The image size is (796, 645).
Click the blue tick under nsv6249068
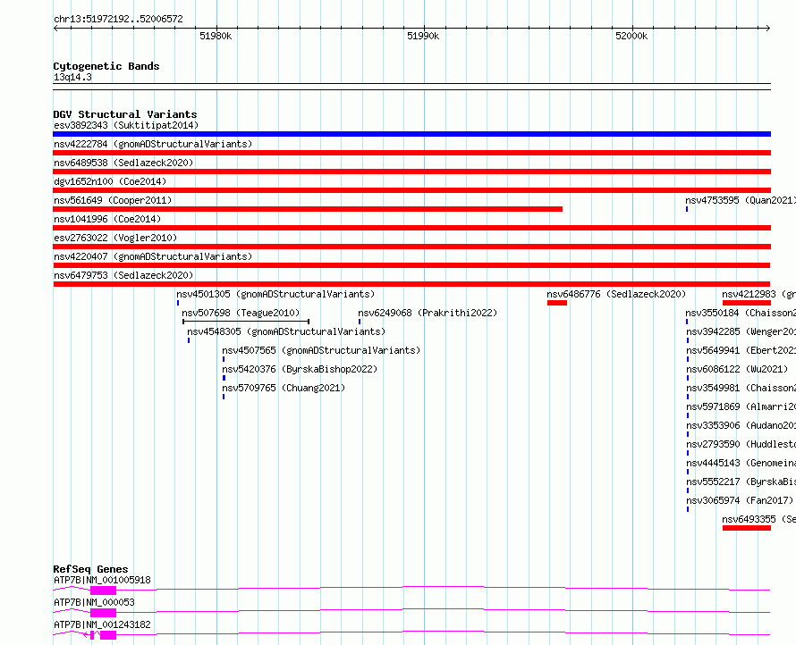(360, 322)
